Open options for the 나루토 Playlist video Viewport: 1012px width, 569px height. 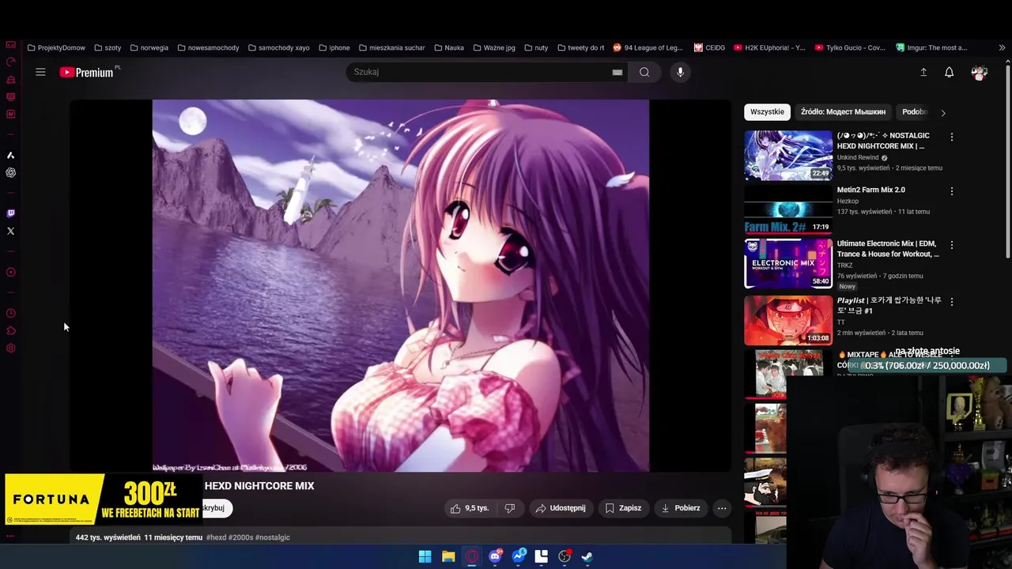tap(952, 302)
